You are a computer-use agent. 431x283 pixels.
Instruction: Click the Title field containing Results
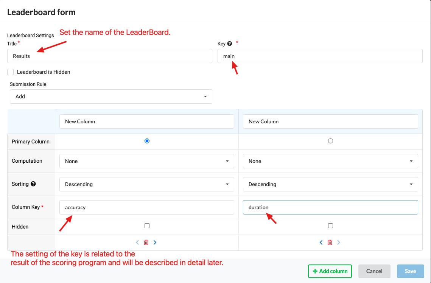[x=110, y=56]
